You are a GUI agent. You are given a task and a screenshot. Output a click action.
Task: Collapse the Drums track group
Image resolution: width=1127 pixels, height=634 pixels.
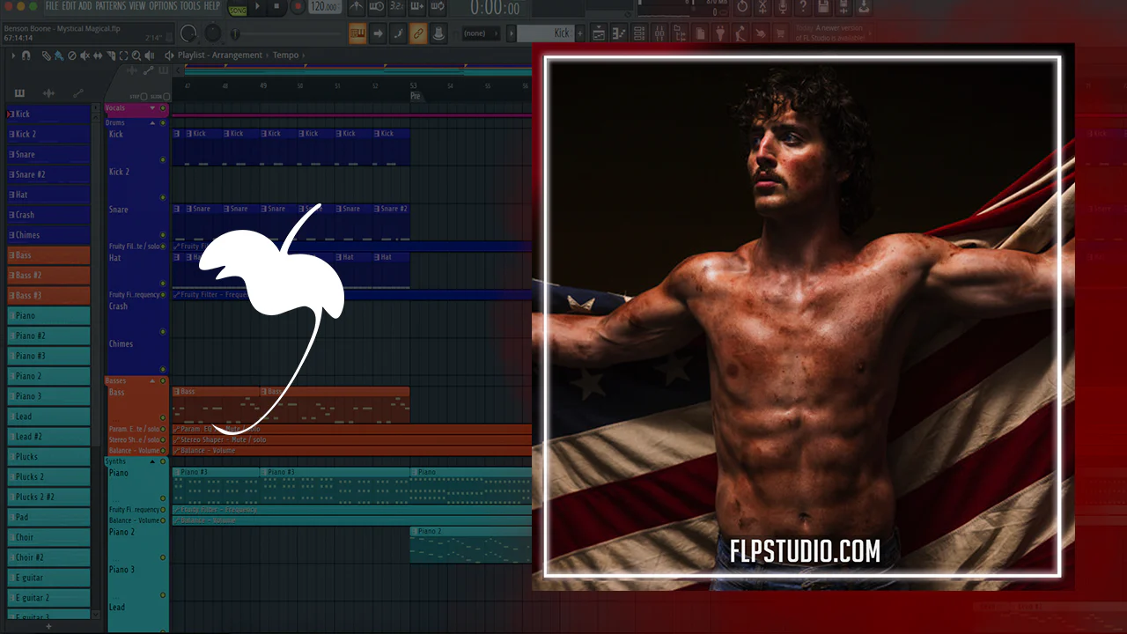tap(152, 122)
